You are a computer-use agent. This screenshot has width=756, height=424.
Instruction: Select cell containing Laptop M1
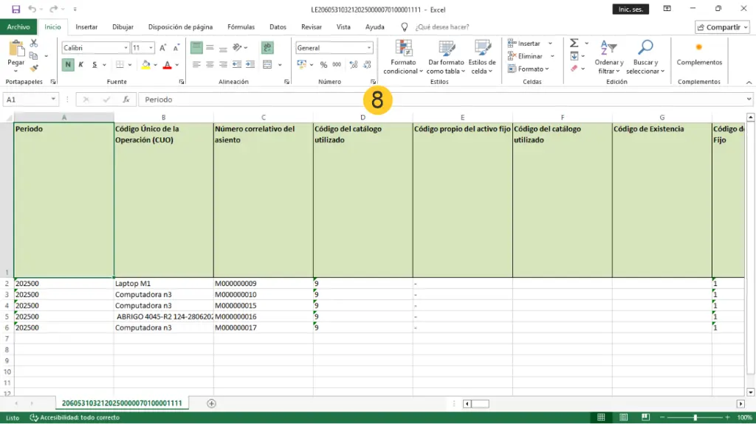coord(163,284)
